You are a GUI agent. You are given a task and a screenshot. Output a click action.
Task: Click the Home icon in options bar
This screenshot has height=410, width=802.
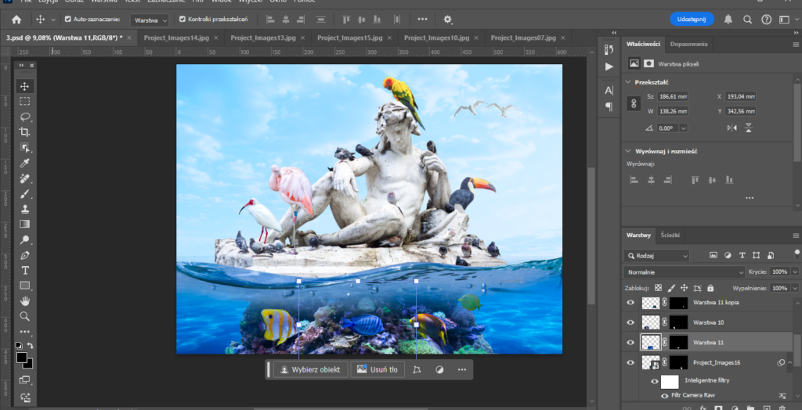pyautogui.click(x=17, y=20)
